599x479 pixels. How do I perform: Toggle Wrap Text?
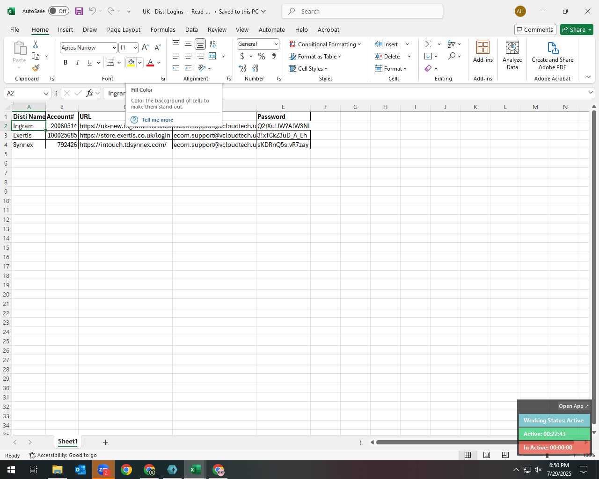coord(213,44)
